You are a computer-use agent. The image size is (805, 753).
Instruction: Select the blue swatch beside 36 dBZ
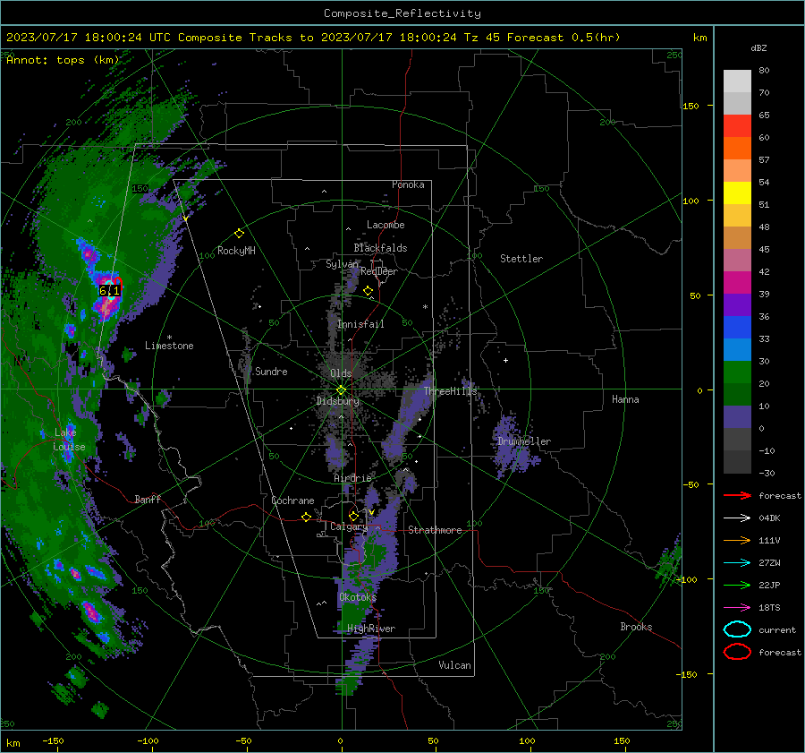click(737, 327)
